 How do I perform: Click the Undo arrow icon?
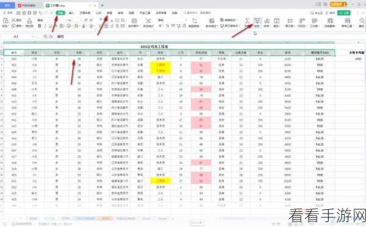[41, 13]
